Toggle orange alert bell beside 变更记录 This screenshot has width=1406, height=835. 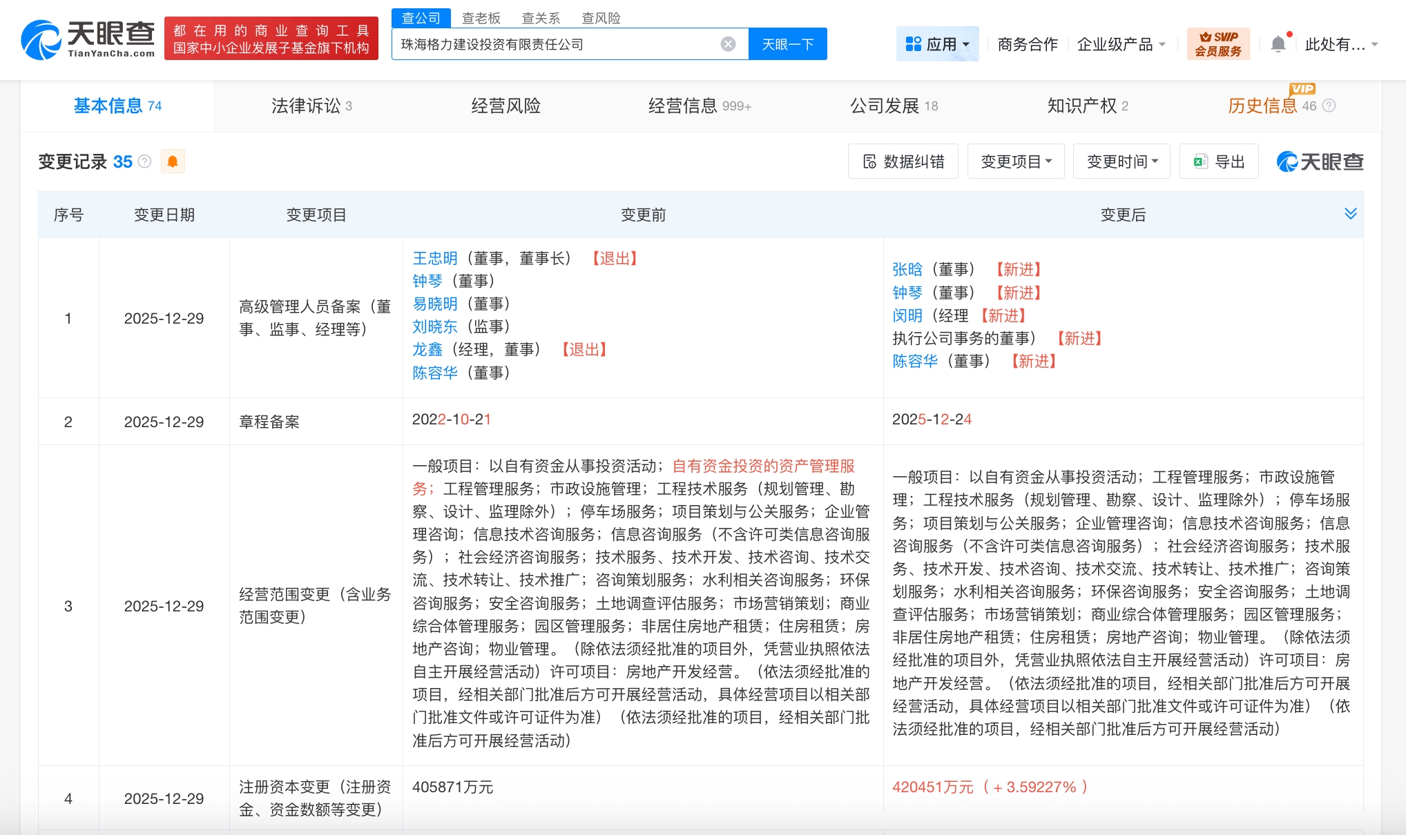click(x=173, y=161)
